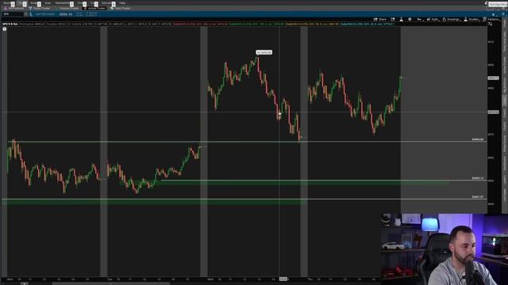Viewport: 508px width, 285px height.
Task: Click the icon left of the top-right button
Action: point(486,3)
